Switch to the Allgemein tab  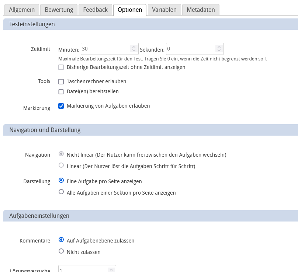21,10
